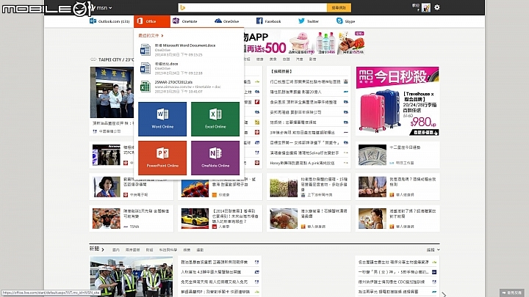Launch the PowerPoint Online tile
Viewport: 529px width, 297px height.
162,158
